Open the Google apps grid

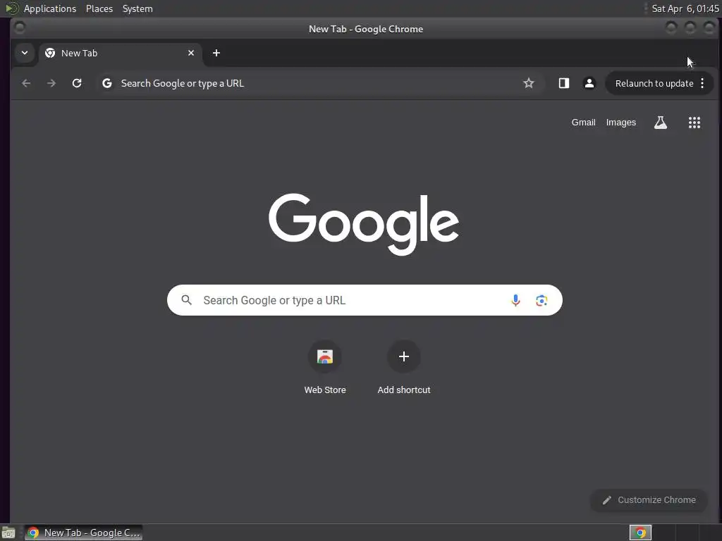tap(695, 123)
